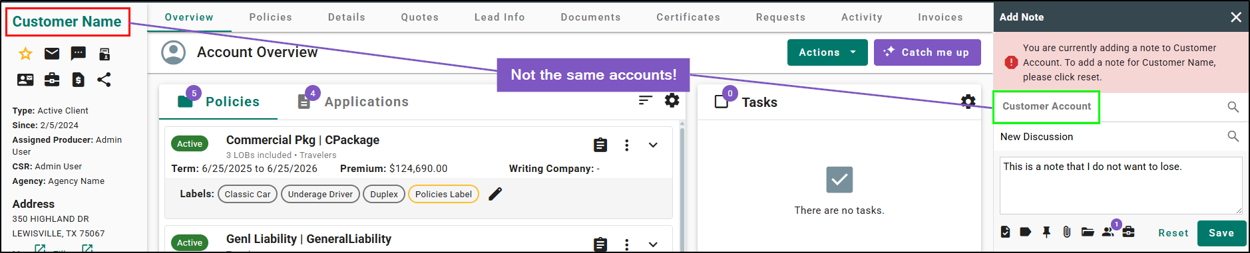Screen dimensions: 1250x253
Task: Click Commercial Pkg | CPackage policy title
Action: [303, 140]
